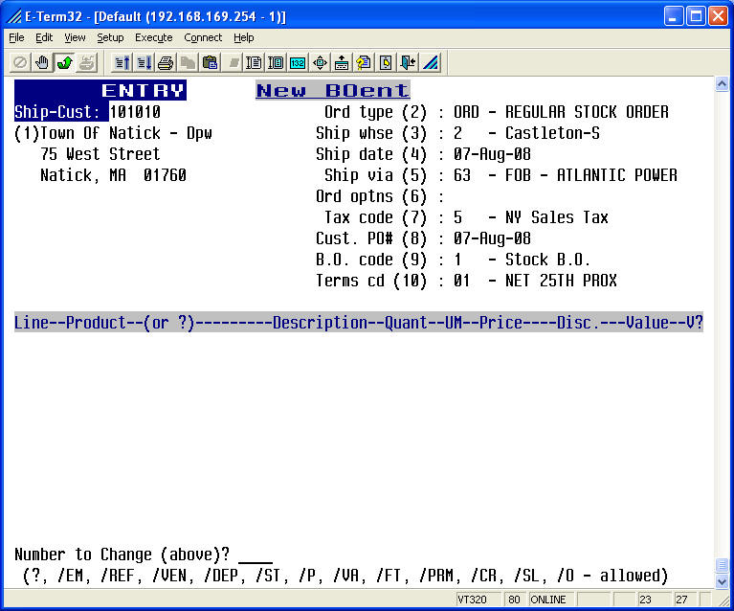
Task: Click 'FOB - ATLANTIC POWER' ship via value
Action: tap(591, 175)
